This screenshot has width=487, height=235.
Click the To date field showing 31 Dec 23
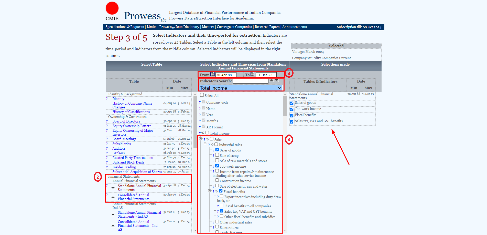tap(266, 75)
